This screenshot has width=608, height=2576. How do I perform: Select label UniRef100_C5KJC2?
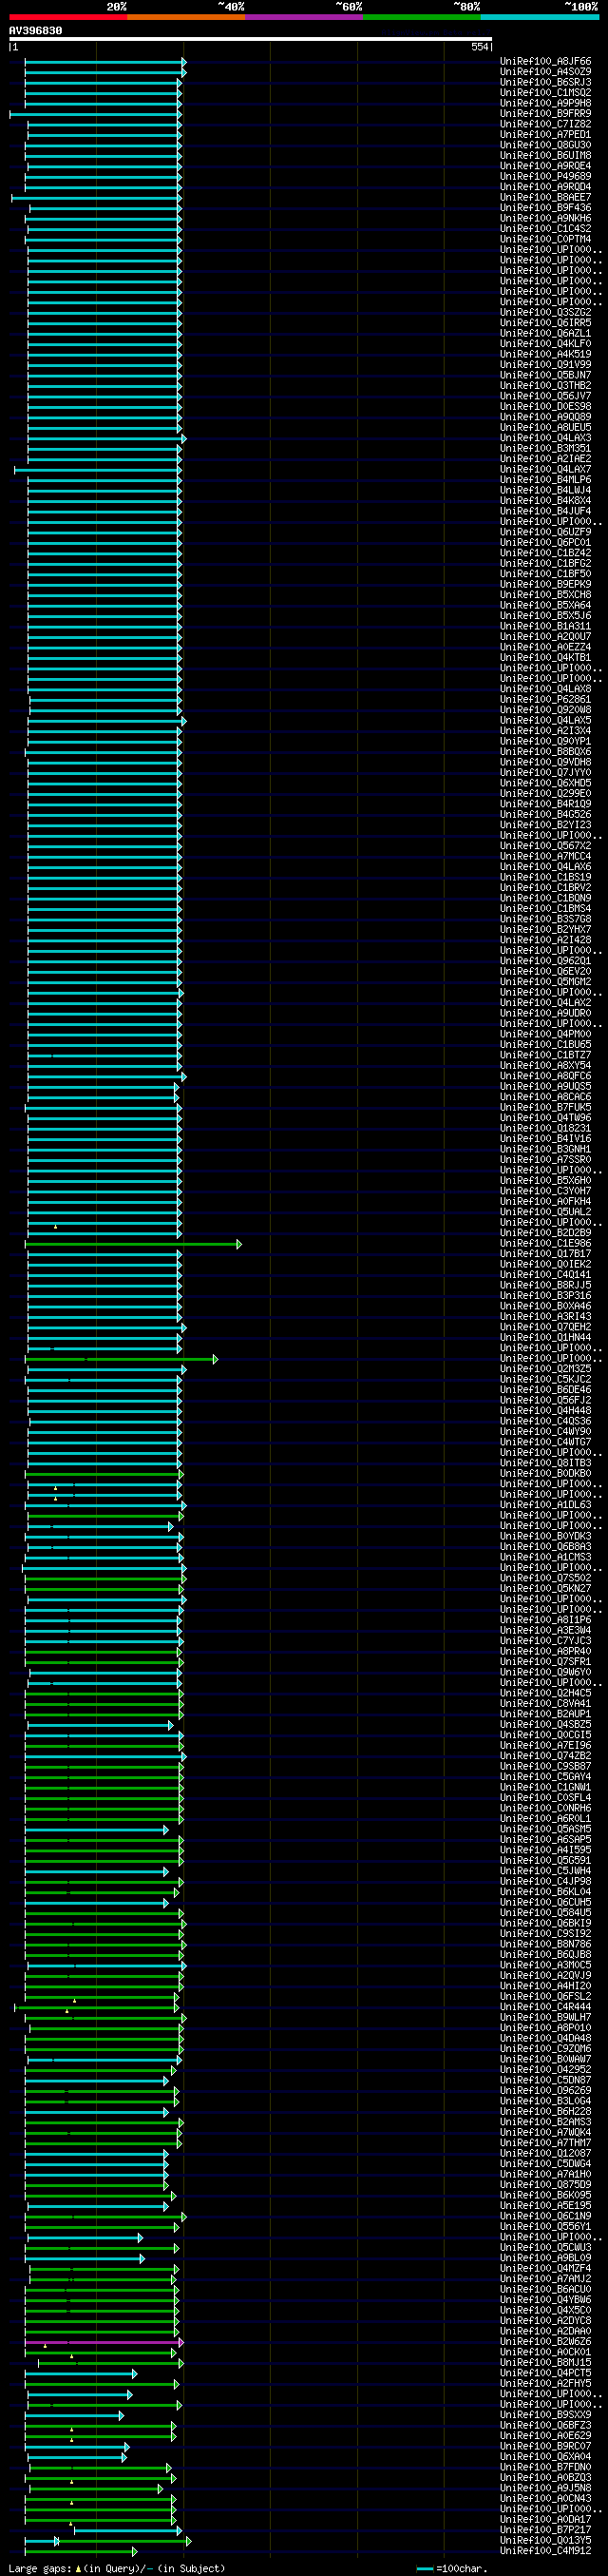click(x=545, y=1380)
